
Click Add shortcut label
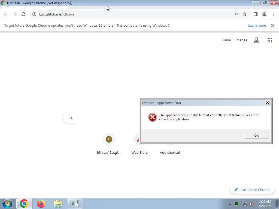click(x=170, y=152)
